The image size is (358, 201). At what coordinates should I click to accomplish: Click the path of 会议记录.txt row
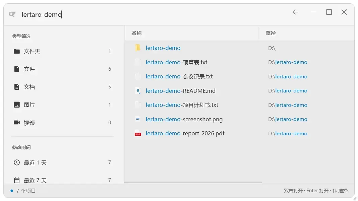[x=288, y=77]
